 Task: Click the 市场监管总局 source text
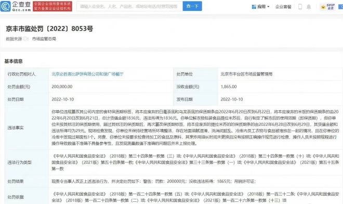pos(44,39)
